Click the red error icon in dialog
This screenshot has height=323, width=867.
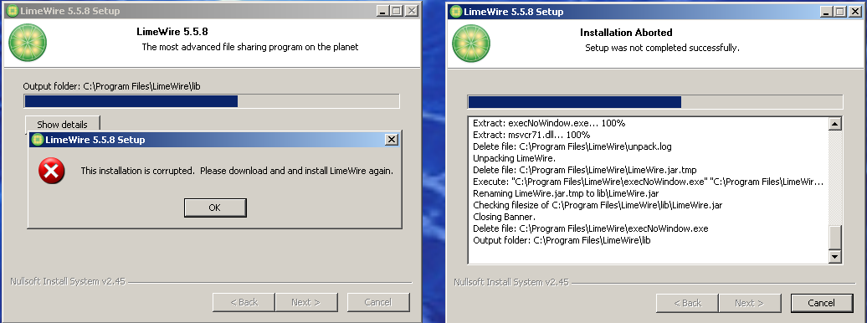pos(51,171)
